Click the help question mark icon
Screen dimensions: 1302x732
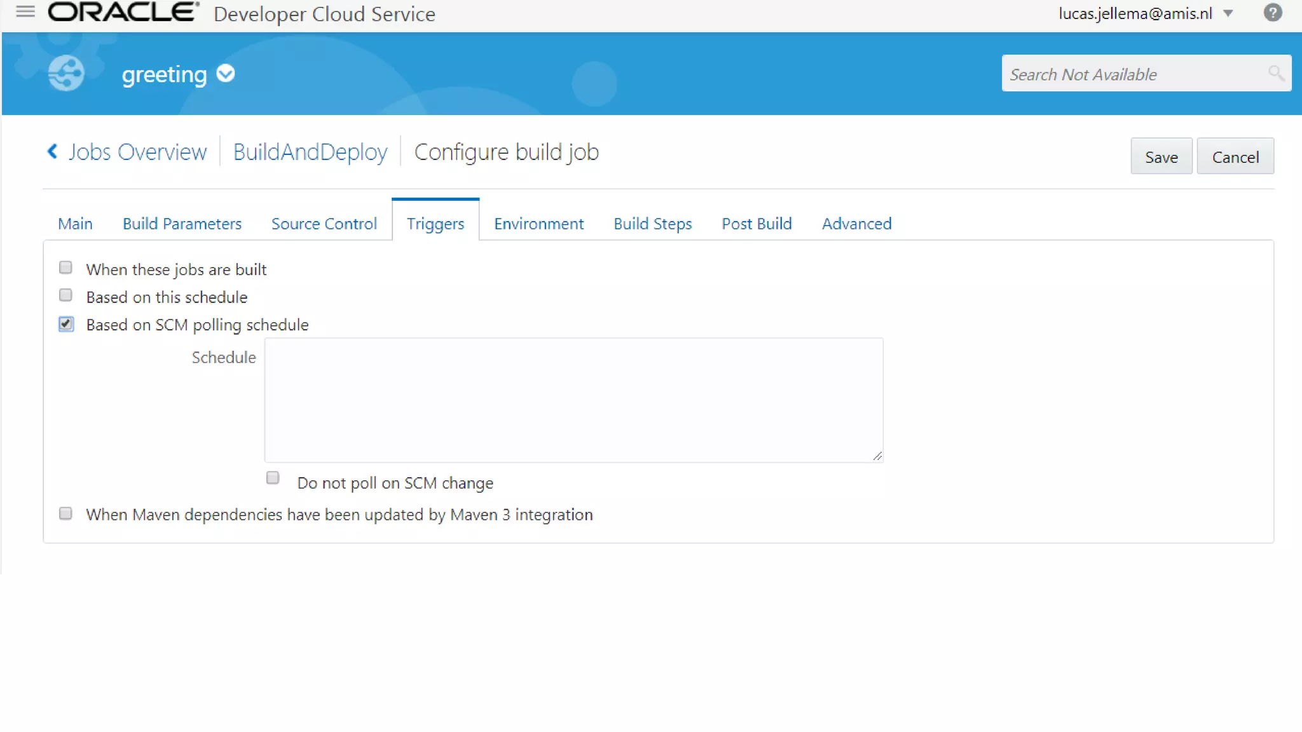click(1272, 13)
